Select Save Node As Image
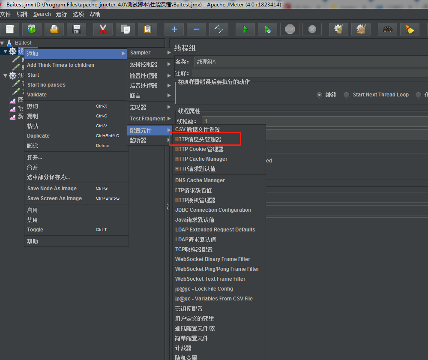Screen dimensions: 428x360 [x=76, y=189]
